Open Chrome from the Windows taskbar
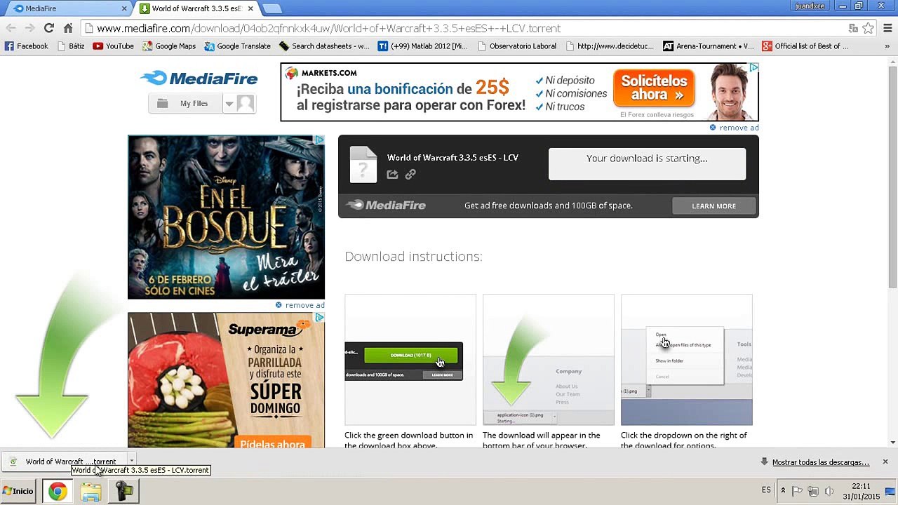898x505 pixels. [58, 491]
